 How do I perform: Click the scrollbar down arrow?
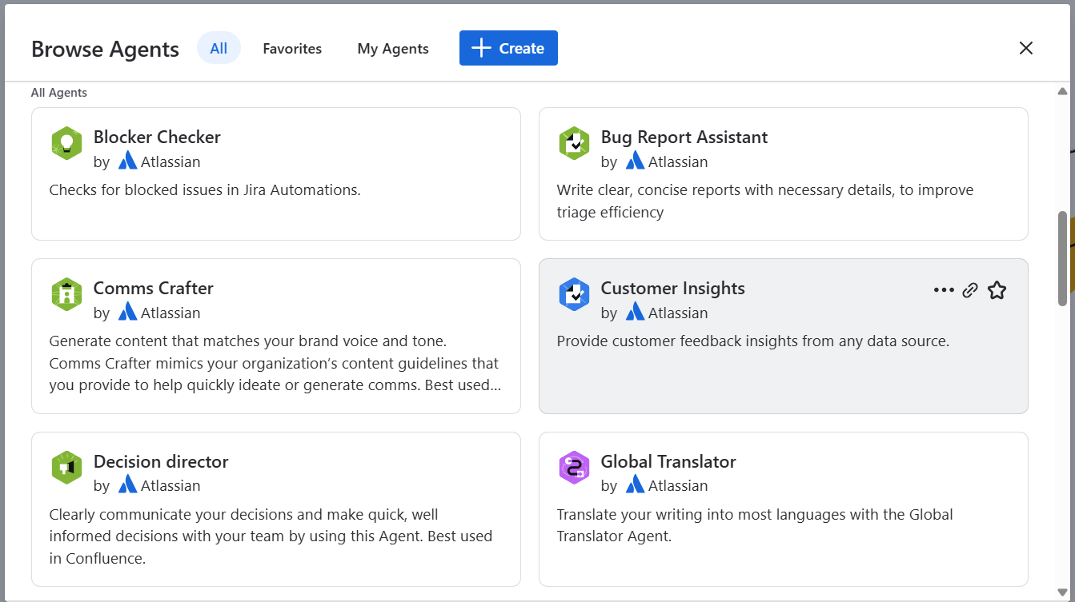point(1062,592)
